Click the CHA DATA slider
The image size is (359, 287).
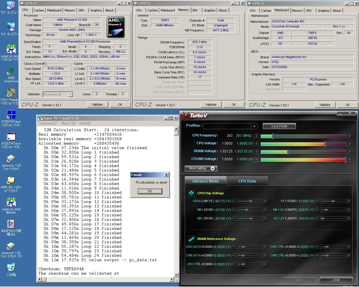pyautogui.click(x=249, y=247)
